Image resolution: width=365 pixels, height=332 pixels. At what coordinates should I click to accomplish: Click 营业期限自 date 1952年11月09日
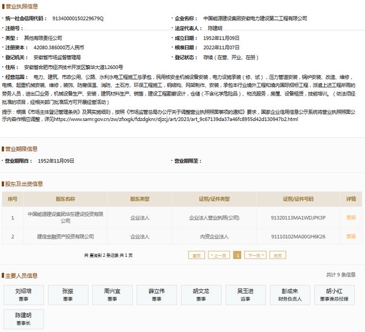[56, 161]
